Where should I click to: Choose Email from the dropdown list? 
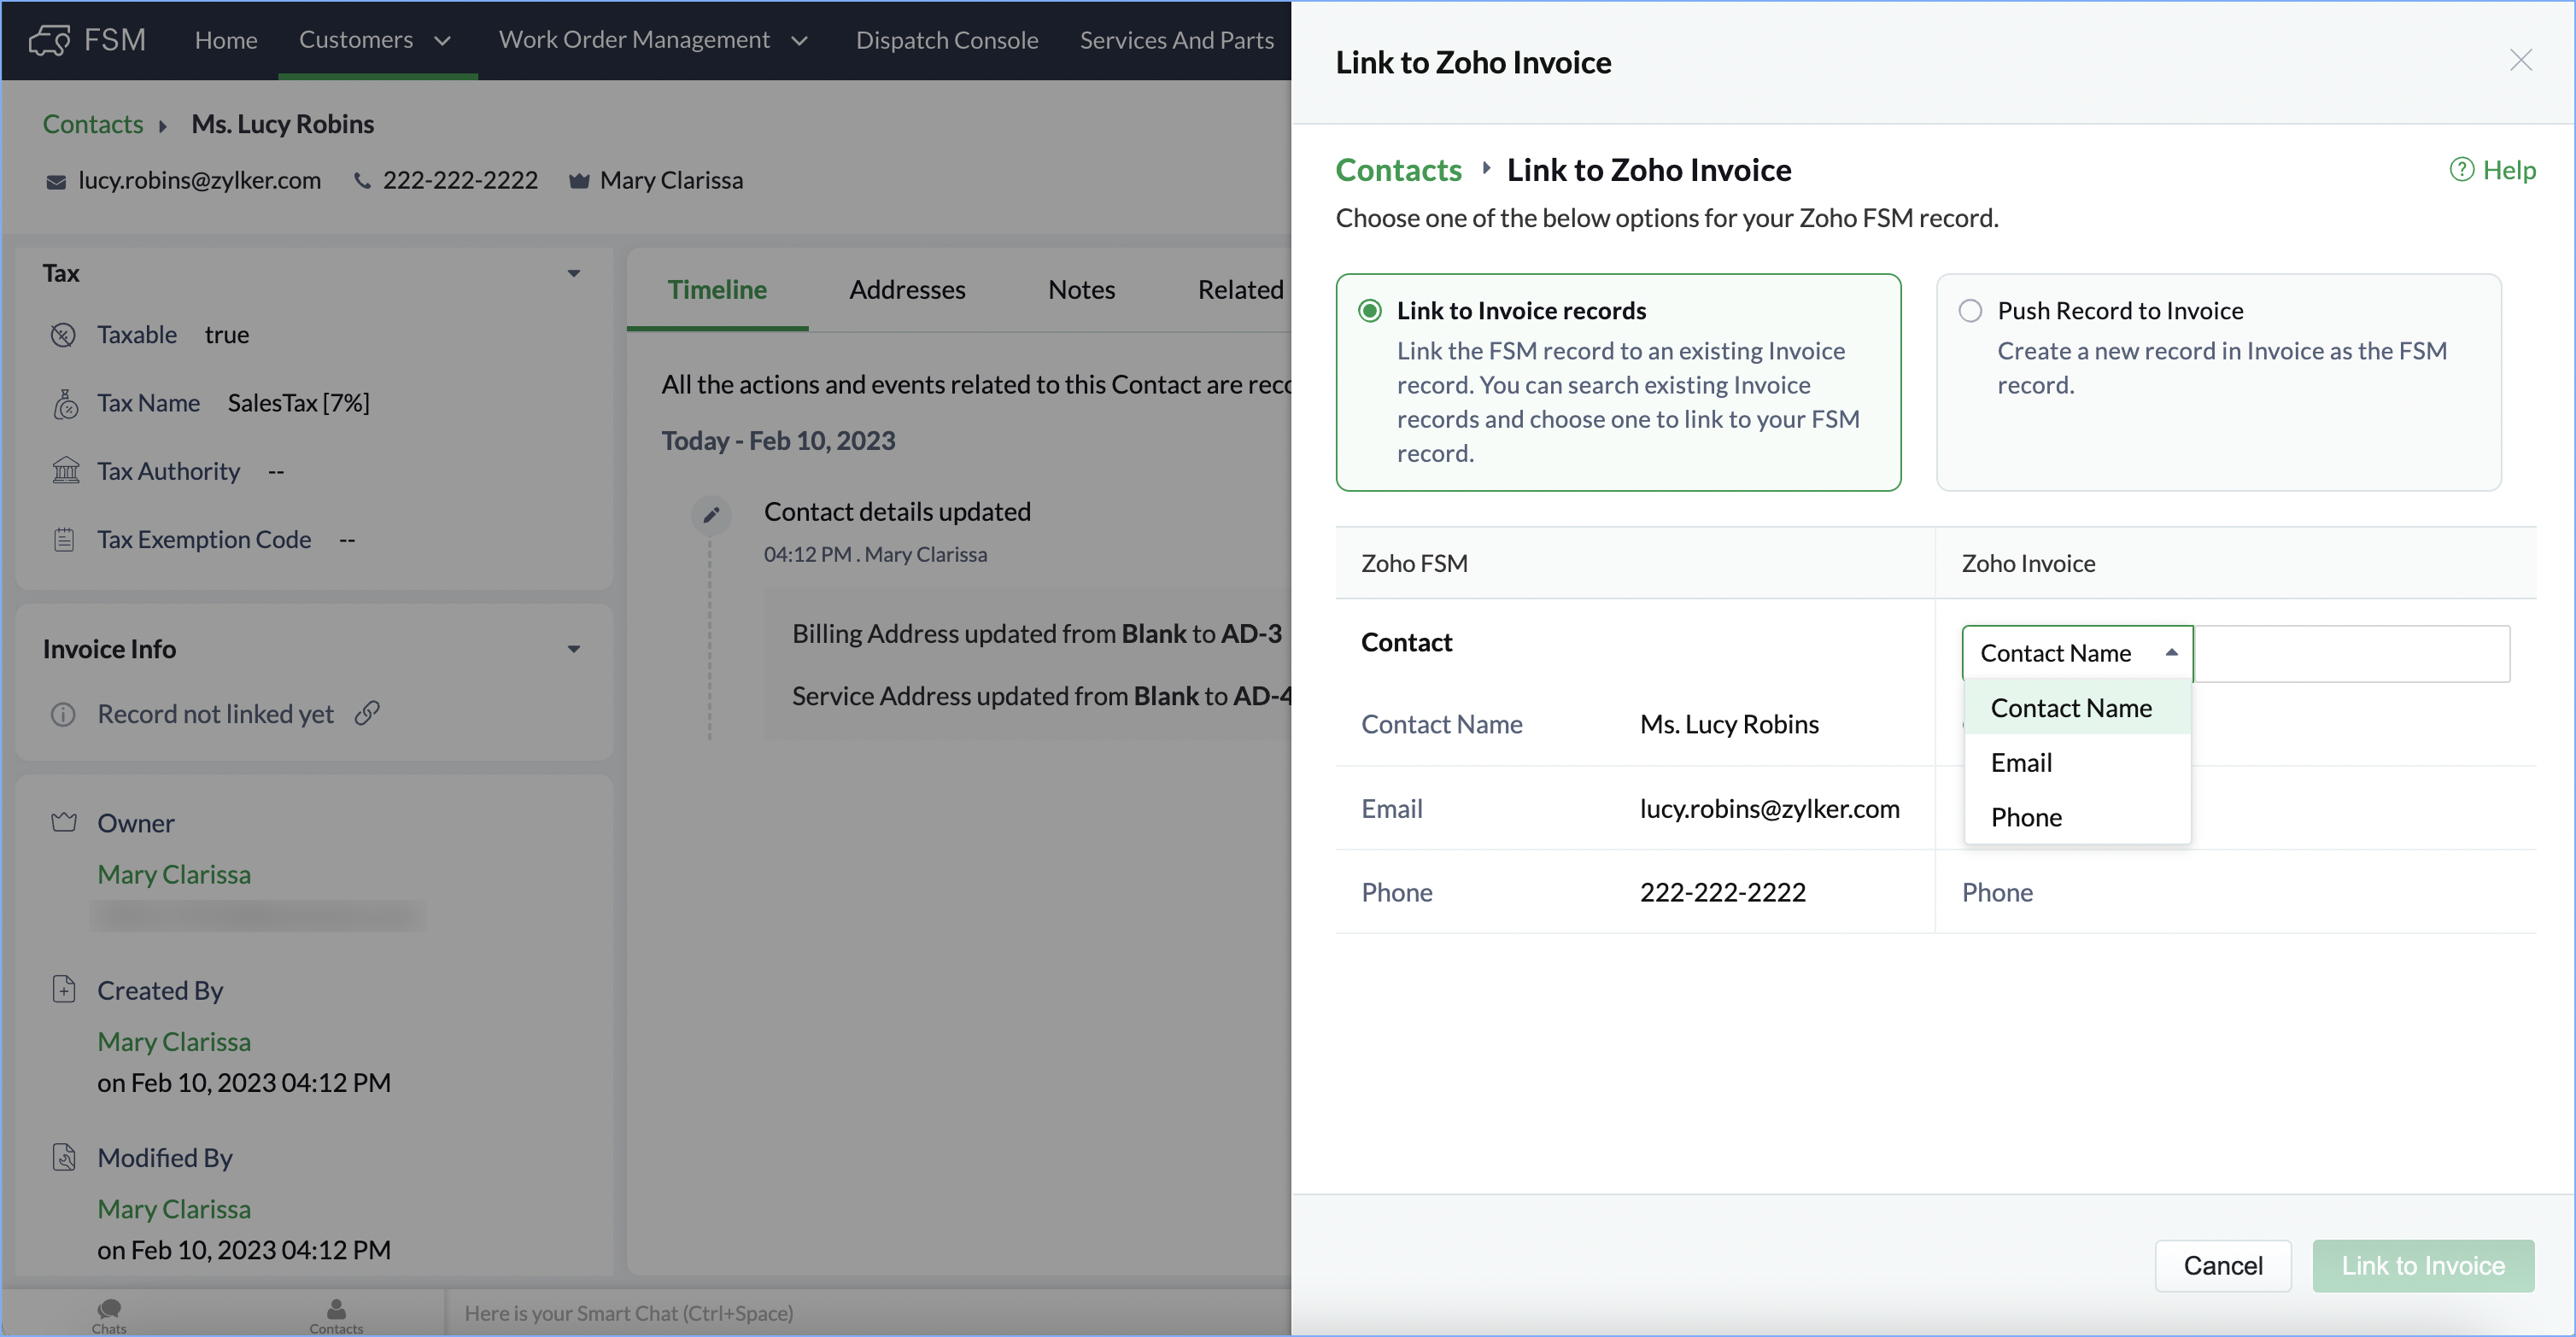point(2077,762)
